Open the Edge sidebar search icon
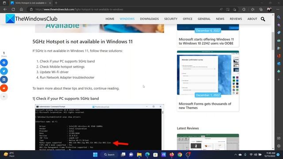The image size is (283, 159). point(279,17)
